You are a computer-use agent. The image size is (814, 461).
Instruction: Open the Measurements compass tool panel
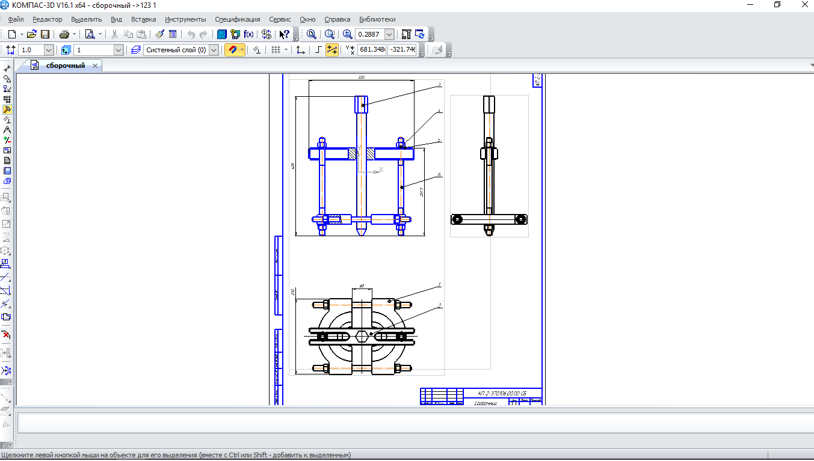(7, 130)
